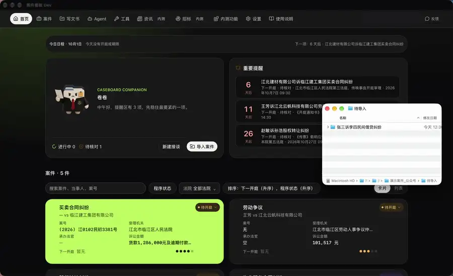Switch to 卡片 card view

click(x=382, y=188)
